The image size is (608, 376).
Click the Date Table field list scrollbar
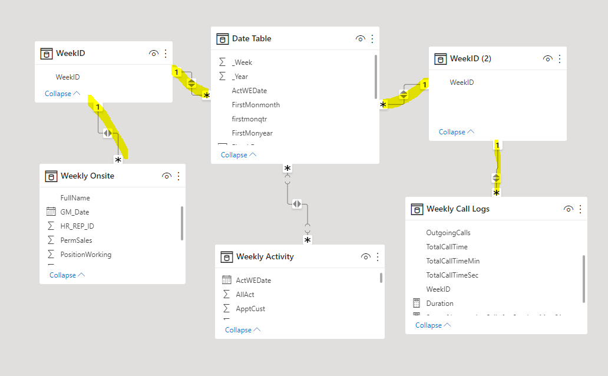coord(376,77)
